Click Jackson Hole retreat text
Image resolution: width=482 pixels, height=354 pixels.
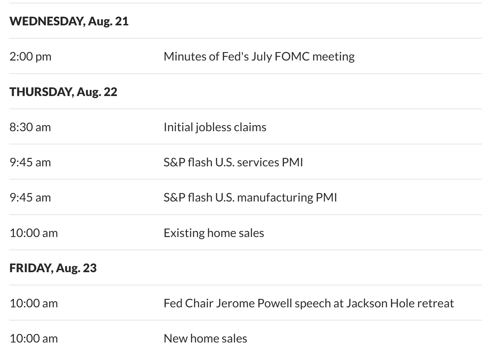tap(400, 303)
